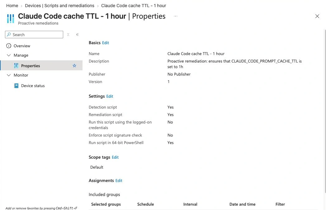This screenshot has width=326, height=210.
Task: Click the description text about CLAUDE_CODE_PROMPT_CACHE_TTL
Action: [x=234, y=64]
